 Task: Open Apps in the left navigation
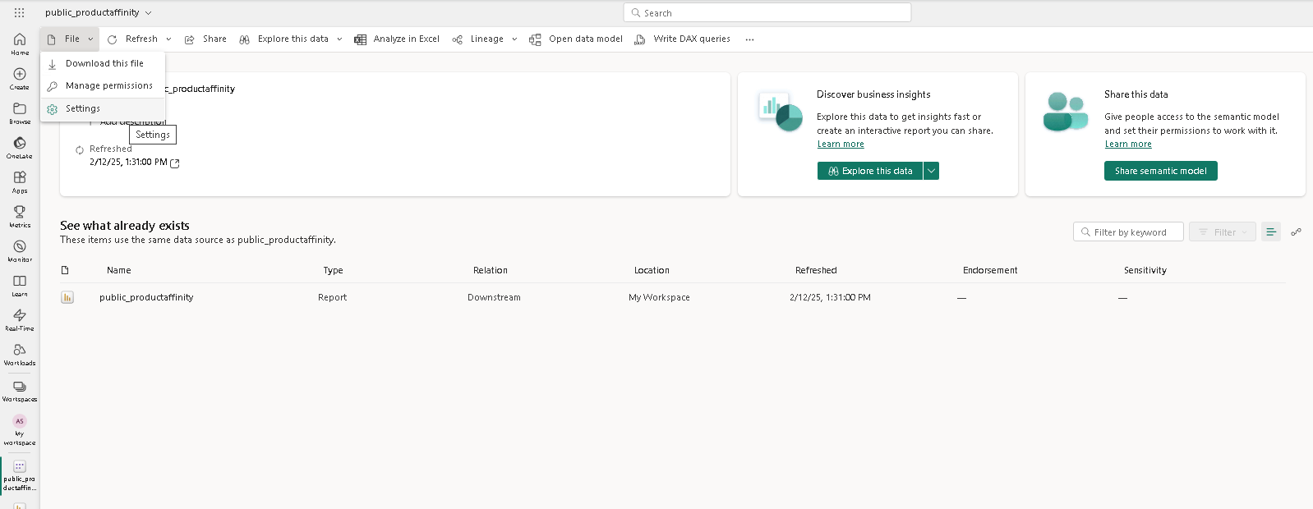[20, 181]
